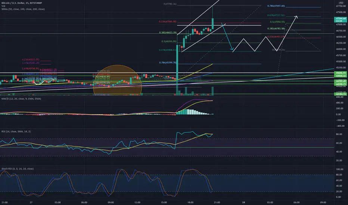
Task: Click the 100.00 Stoch RSI scale label
Action: (x=339, y=169)
